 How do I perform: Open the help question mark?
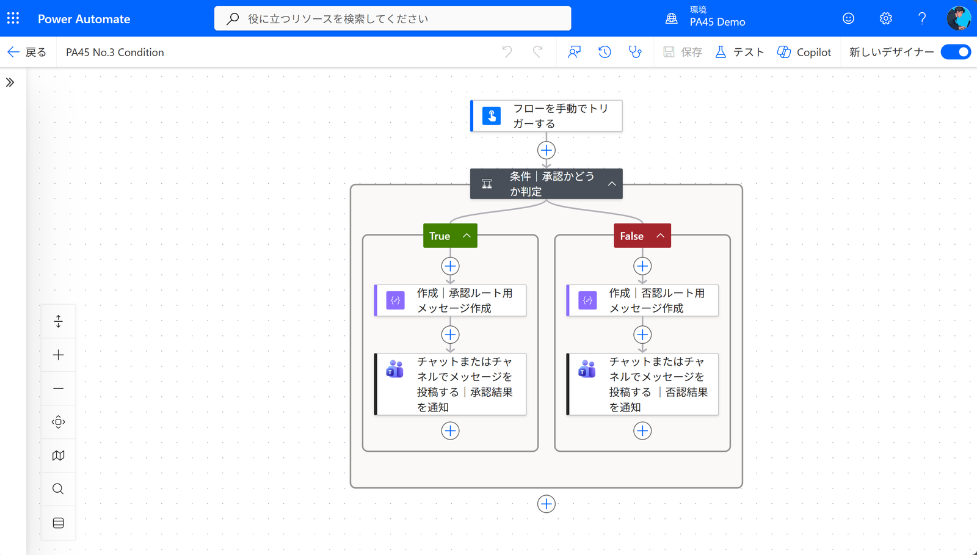tap(922, 18)
